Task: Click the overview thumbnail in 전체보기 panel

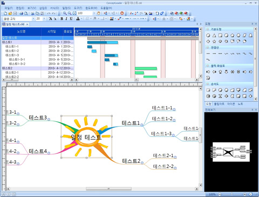Action: pos(231,152)
